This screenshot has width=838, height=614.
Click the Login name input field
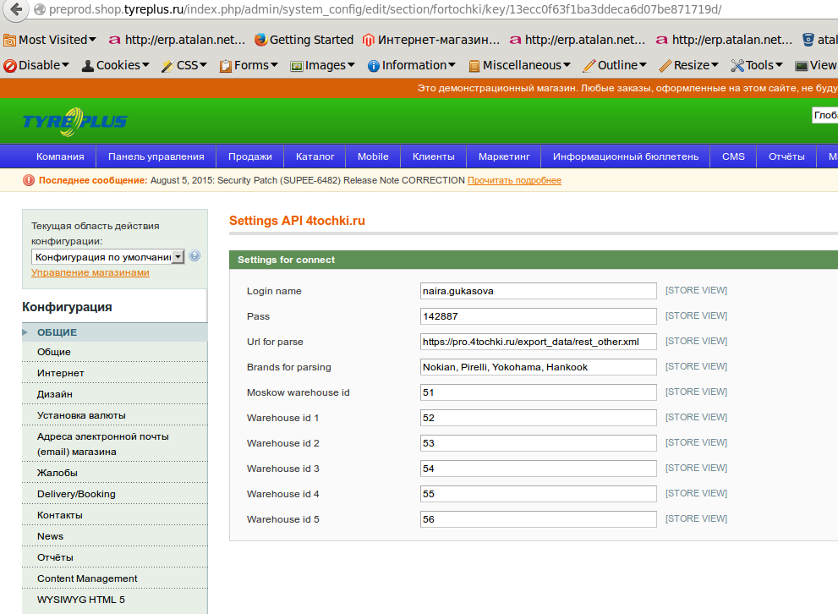tap(538, 291)
